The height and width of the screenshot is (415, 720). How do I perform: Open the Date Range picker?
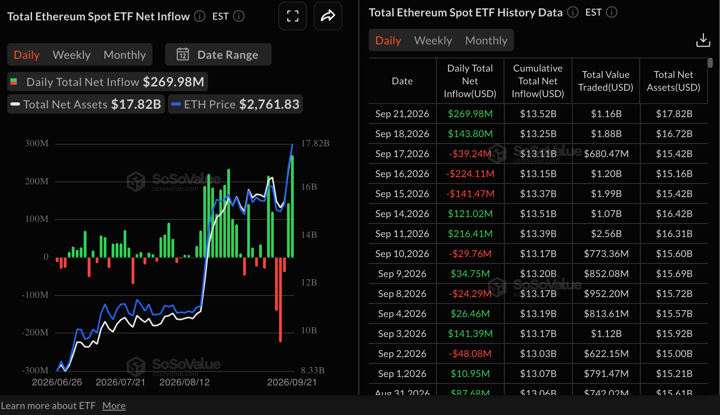coord(218,54)
